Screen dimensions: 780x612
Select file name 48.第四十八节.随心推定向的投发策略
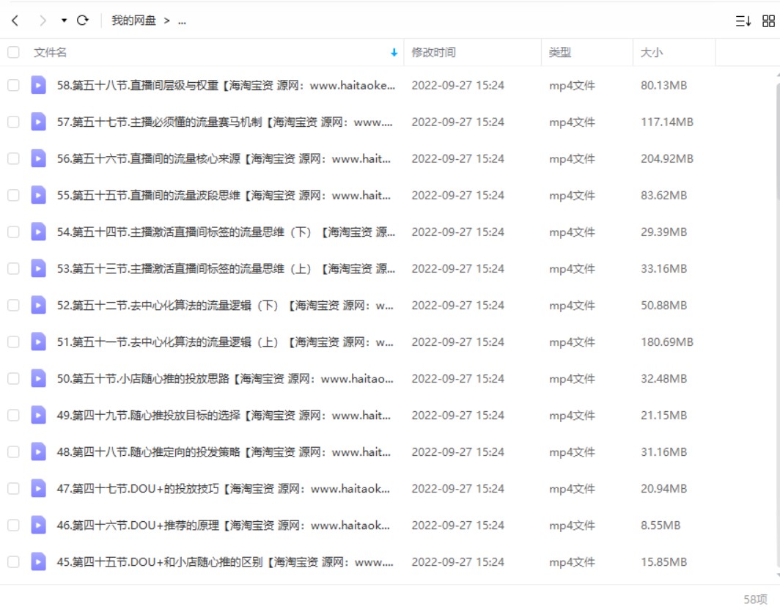pyautogui.click(x=224, y=452)
